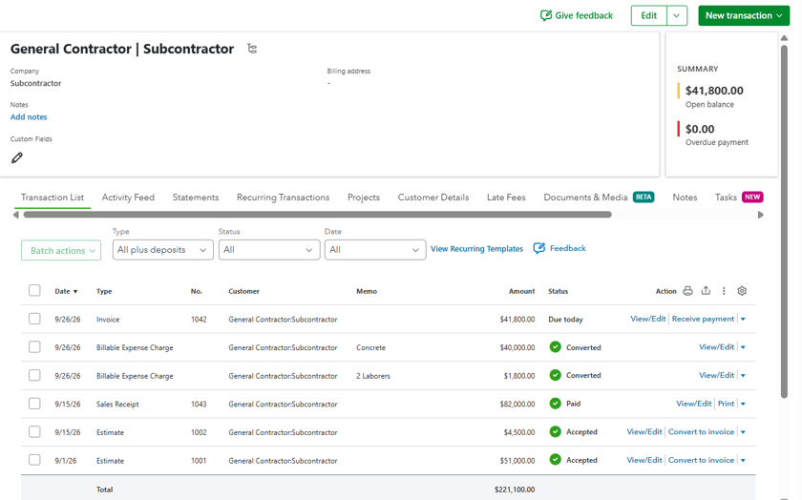Open the Late Fees tab

click(x=506, y=198)
